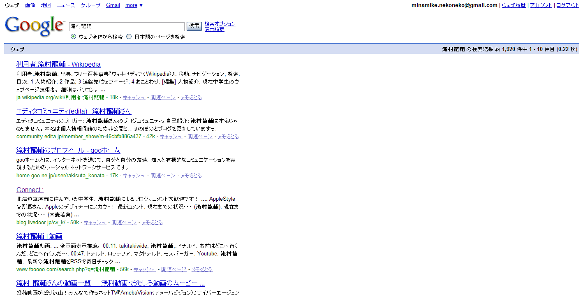Click the home.goo.ne.jp/user/rakisuta_konata URL text

pos(60,176)
